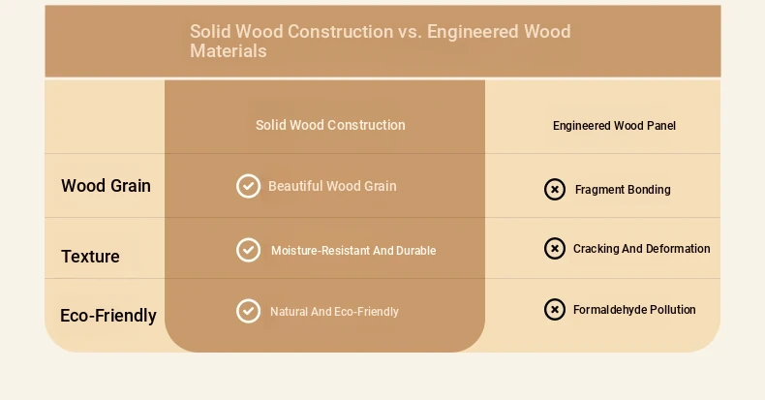Image resolution: width=765 pixels, height=400 pixels.
Task: Select the Solid Wood Construction column header
Action: click(x=330, y=125)
